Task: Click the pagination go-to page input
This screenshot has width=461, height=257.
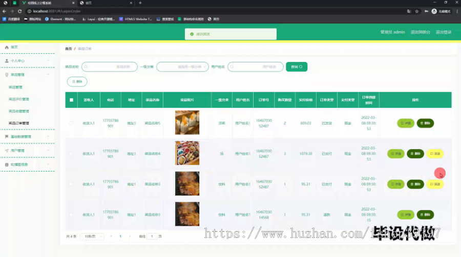Action: pos(152,237)
